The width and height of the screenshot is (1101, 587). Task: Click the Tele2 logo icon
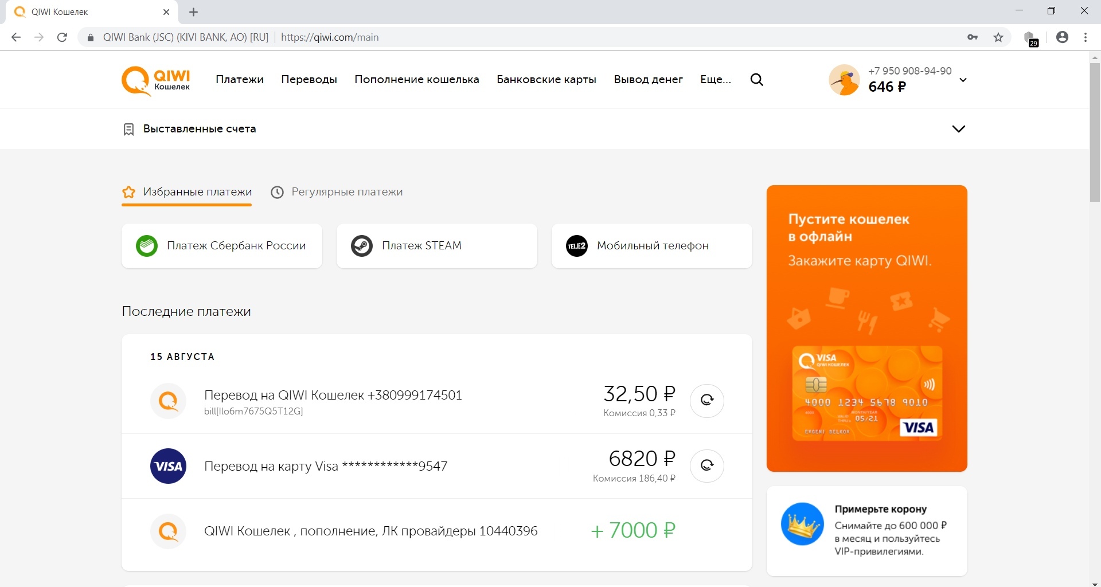pos(577,246)
